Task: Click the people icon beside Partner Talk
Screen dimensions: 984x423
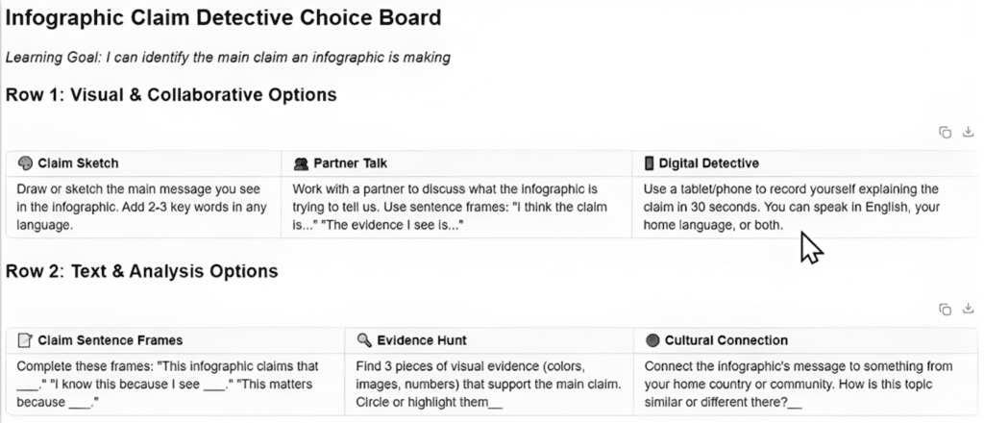Action: click(300, 163)
